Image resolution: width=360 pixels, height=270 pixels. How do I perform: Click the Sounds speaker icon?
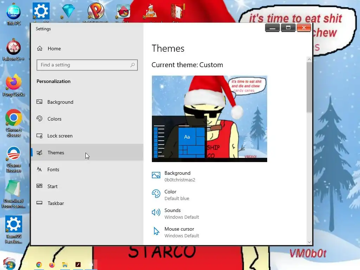(x=156, y=212)
